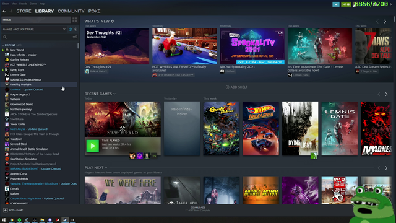The image size is (396, 223).
Task: Switch to grid collections view icon
Action: tap(75, 20)
